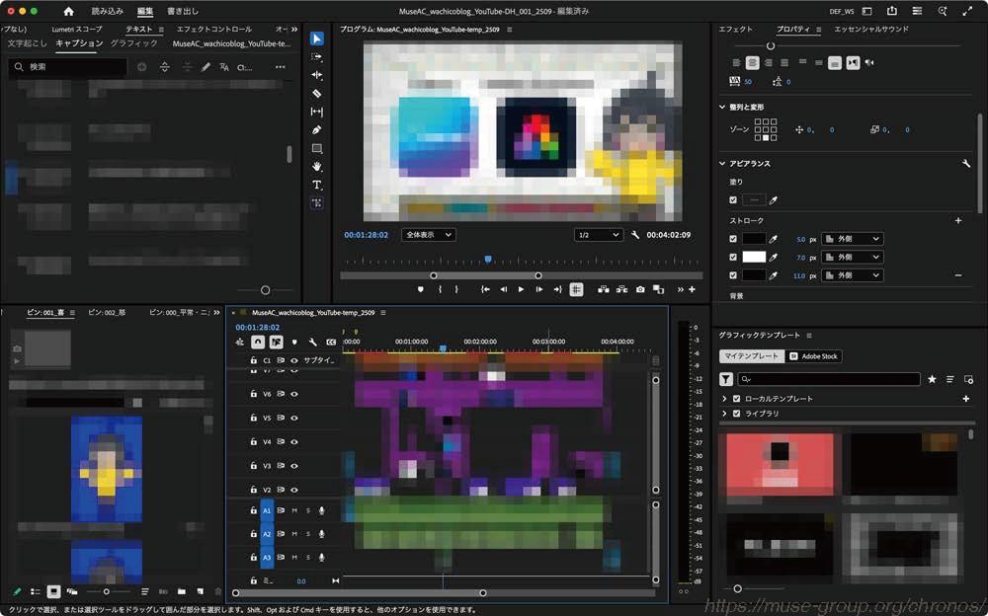The height and width of the screenshot is (616, 988).
Task: Click the fill color eyedropper
Action: (774, 200)
